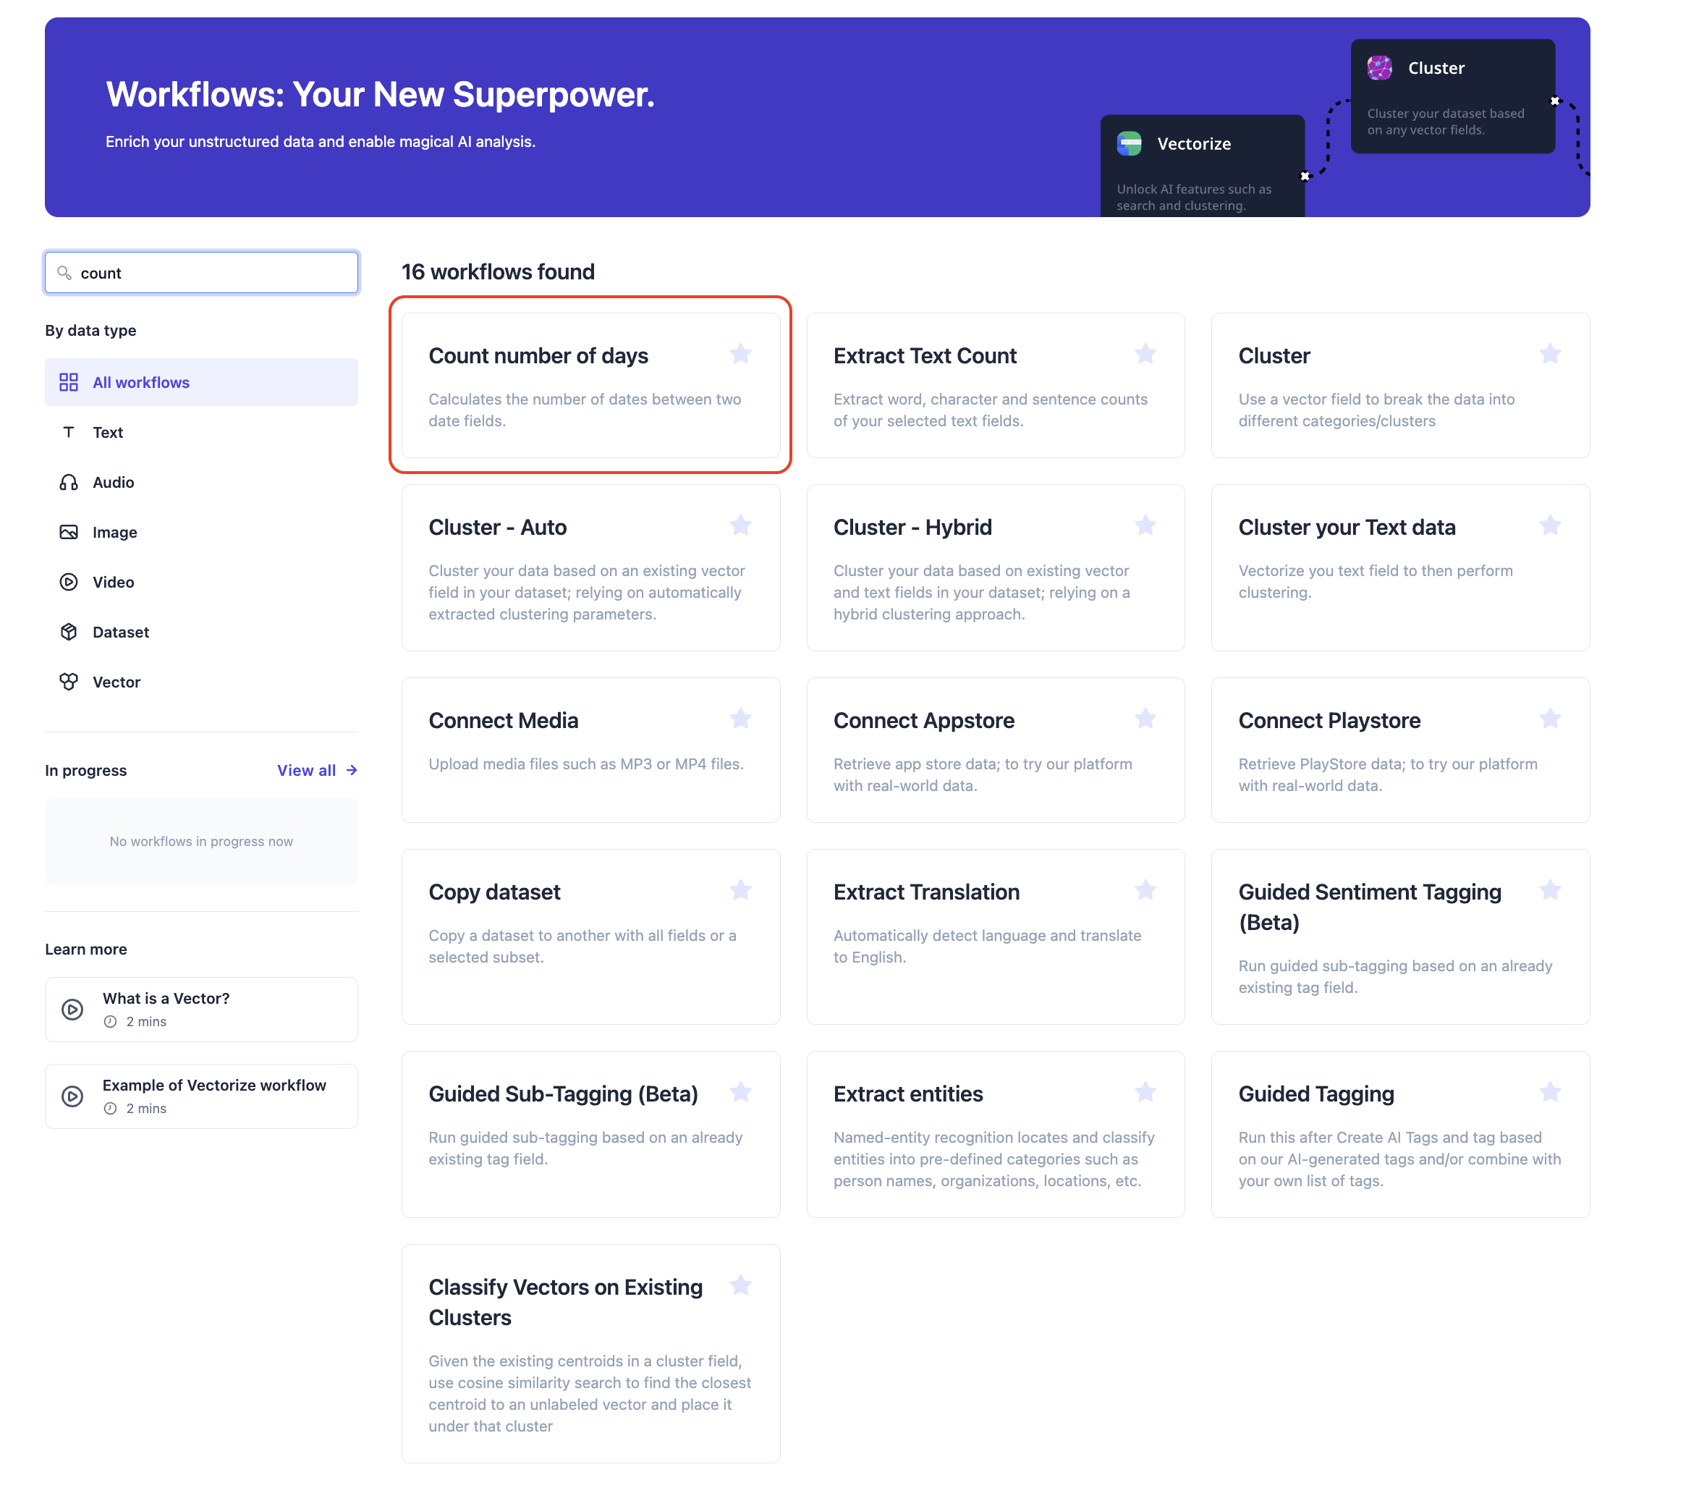Click the All workflows grid icon
The height and width of the screenshot is (1488, 1699).
(x=69, y=382)
